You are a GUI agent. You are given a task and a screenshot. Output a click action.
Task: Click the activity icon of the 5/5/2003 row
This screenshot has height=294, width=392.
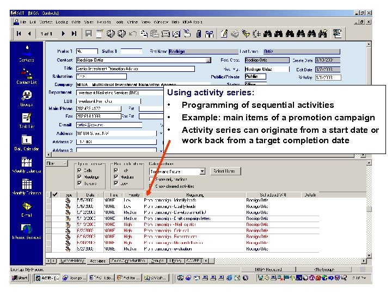(68, 200)
